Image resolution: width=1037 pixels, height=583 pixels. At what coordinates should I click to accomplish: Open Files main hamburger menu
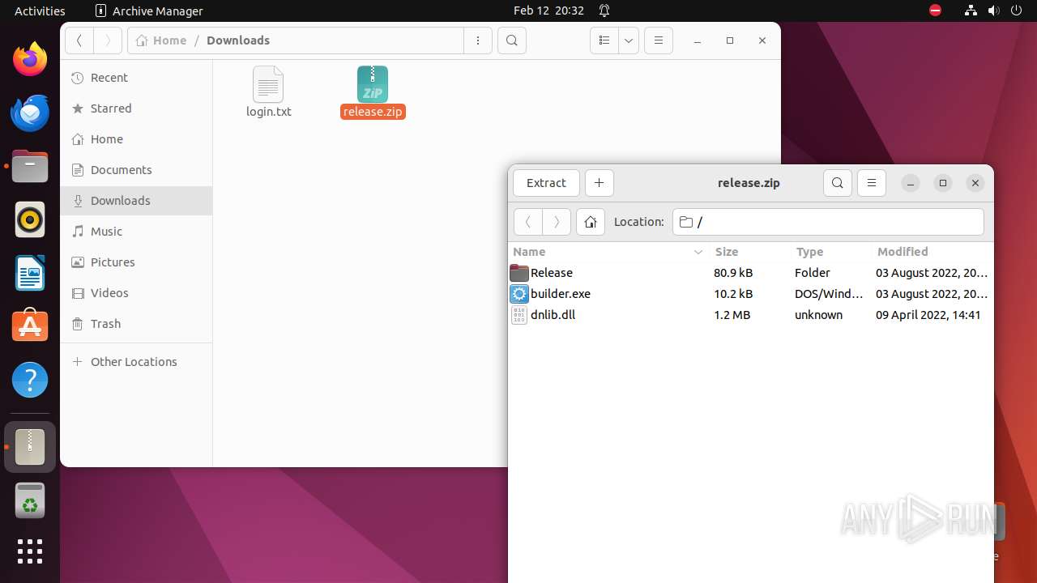click(x=659, y=40)
